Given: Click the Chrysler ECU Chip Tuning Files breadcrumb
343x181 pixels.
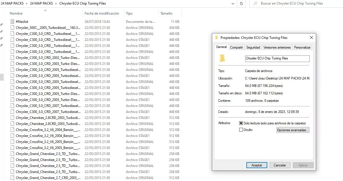Looking at the screenshot, I should (83, 3).
